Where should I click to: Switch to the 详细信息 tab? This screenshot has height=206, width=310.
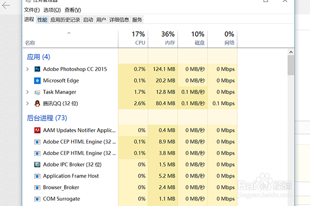tap(119, 20)
